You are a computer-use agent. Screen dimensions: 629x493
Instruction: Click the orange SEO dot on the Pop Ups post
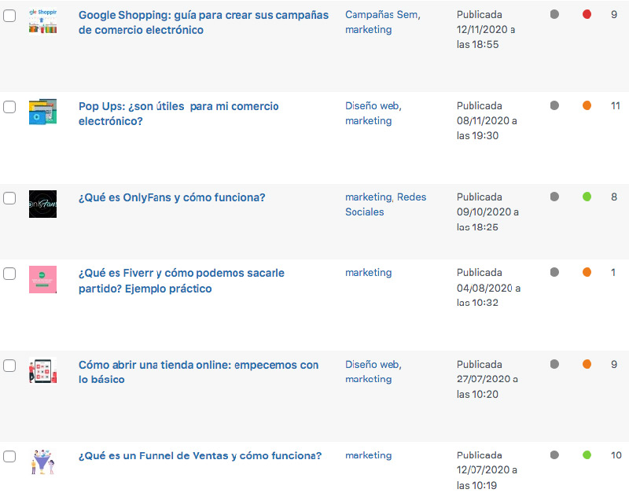point(587,105)
